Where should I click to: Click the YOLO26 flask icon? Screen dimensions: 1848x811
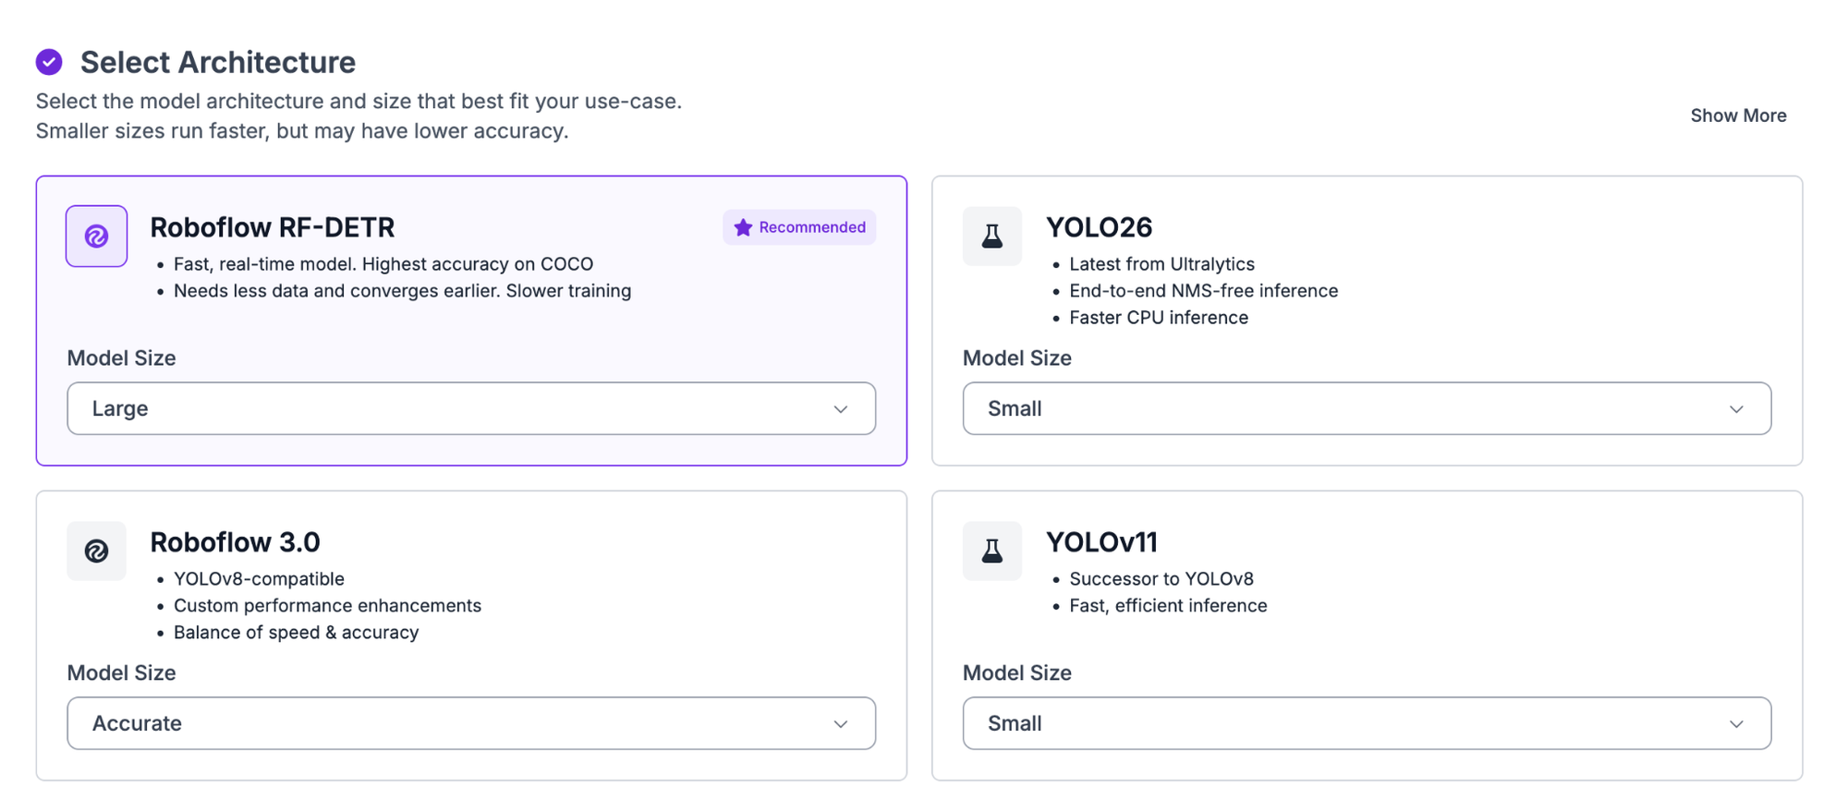(x=992, y=236)
